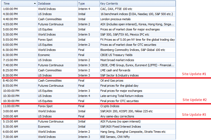Select the Late-arriving Total Return indices cell

pos(122,96)
